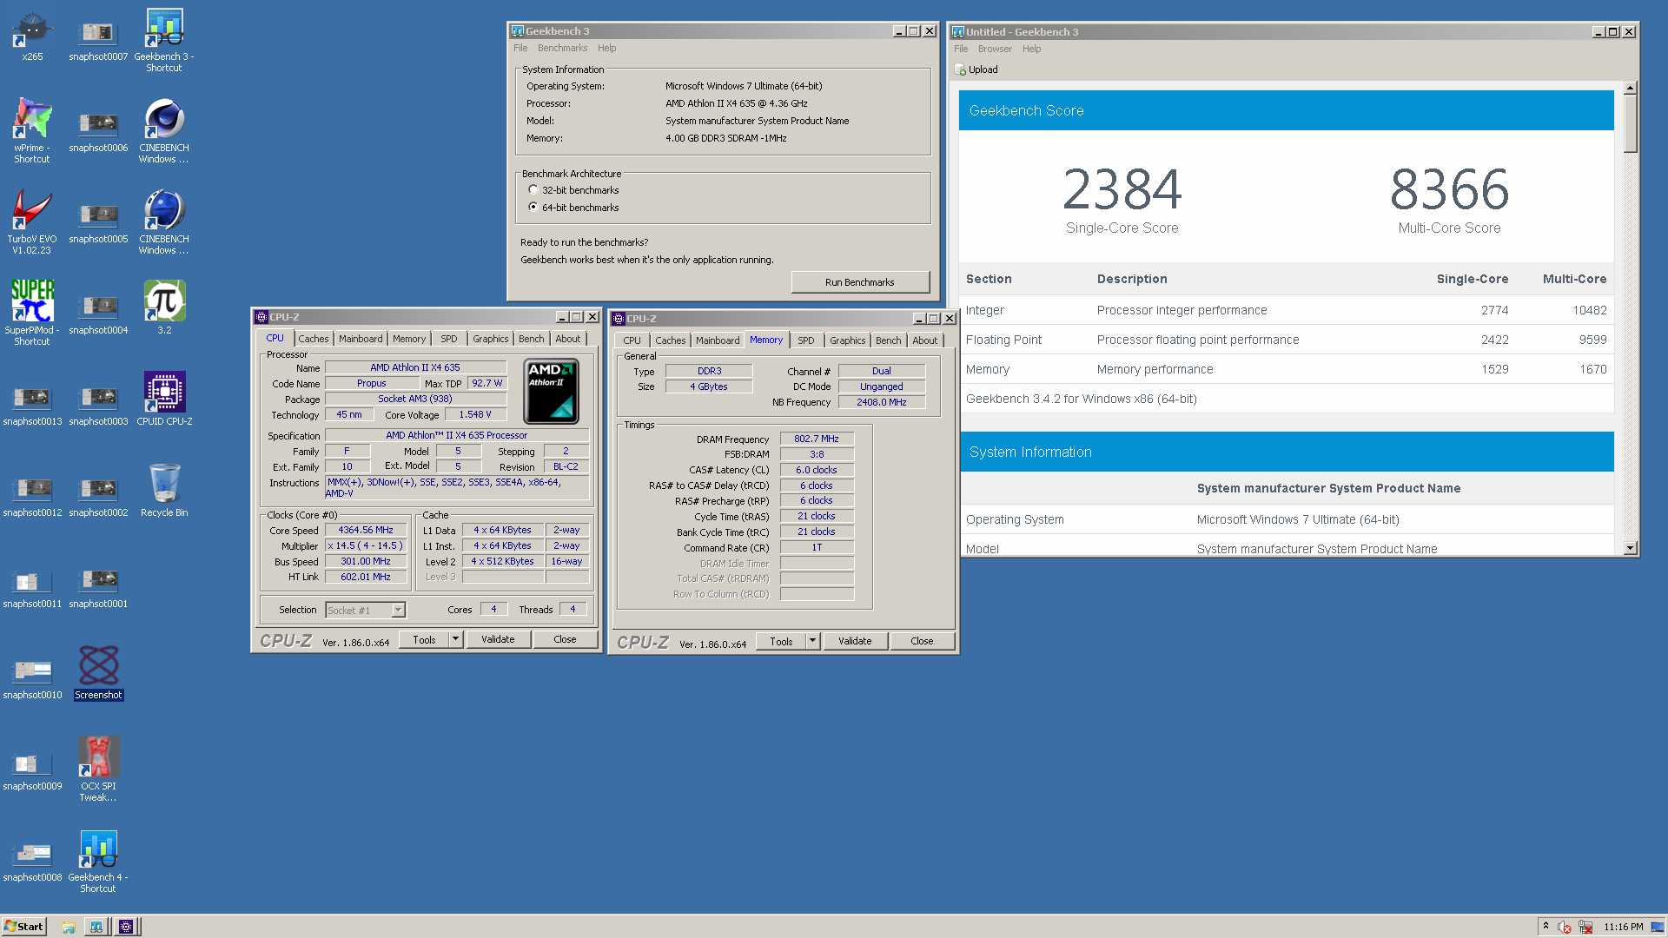Show hidden system tray icons
Image resolution: width=1668 pixels, height=938 pixels.
tap(1546, 927)
